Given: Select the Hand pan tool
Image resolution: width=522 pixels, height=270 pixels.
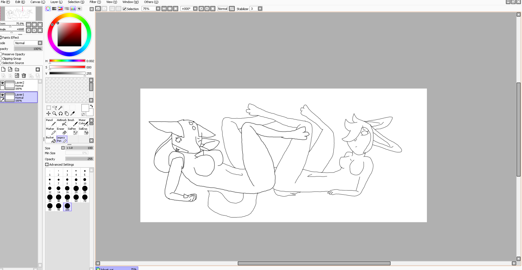Looking at the screenshot, I should point(66,114).
